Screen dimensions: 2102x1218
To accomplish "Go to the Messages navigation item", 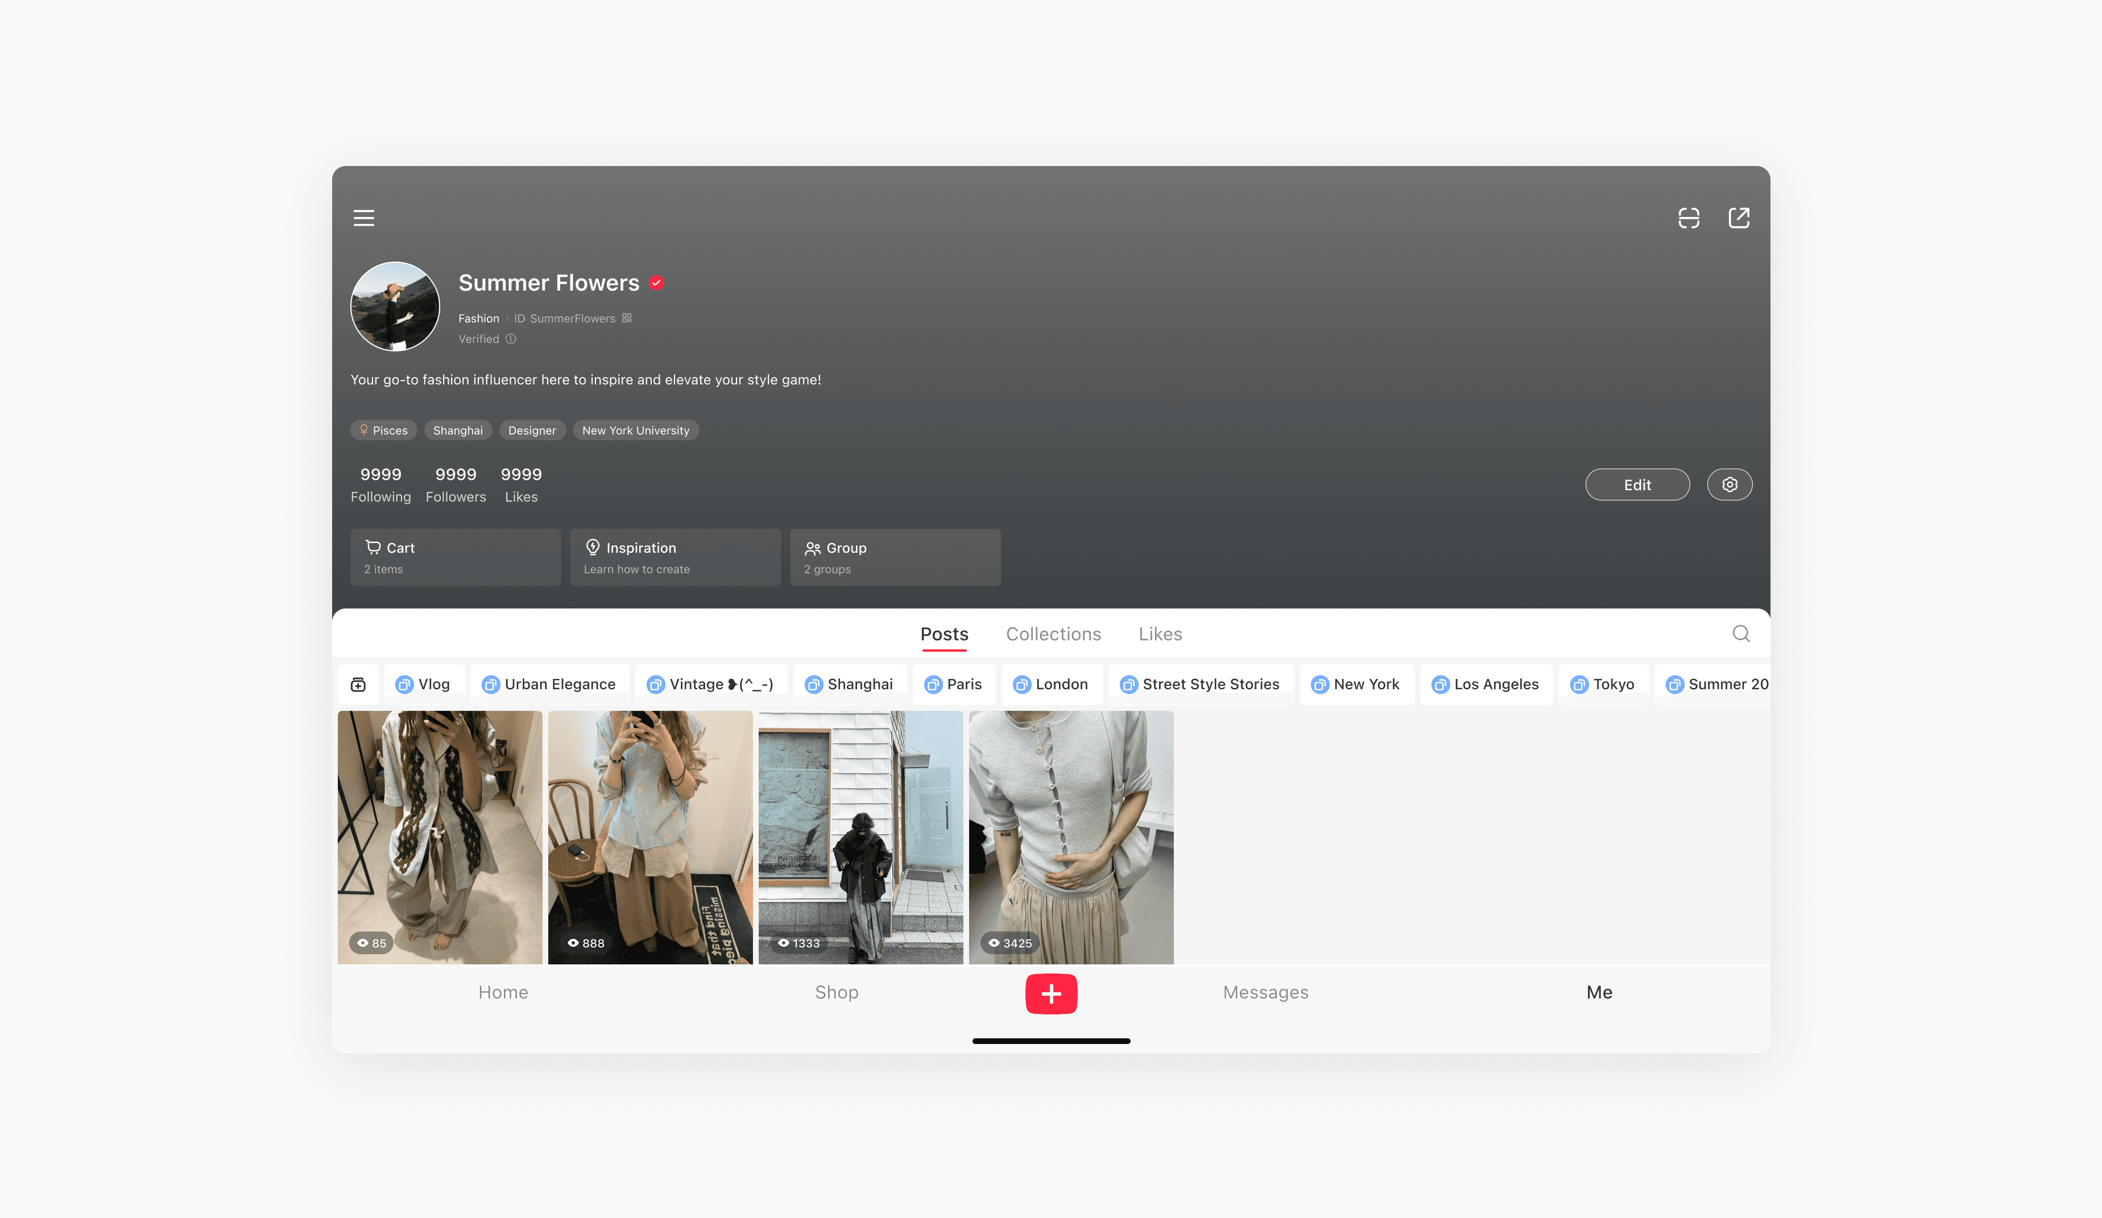I will 1265,992.
